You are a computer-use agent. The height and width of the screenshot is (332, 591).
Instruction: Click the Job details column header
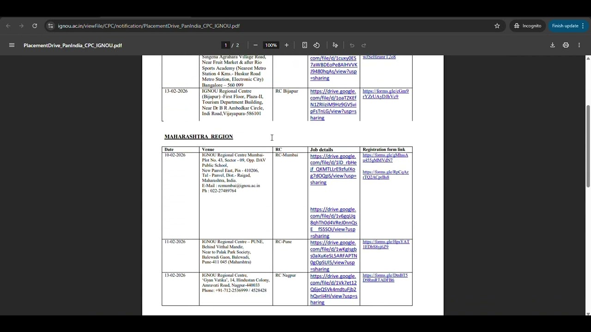coord(321,149)
